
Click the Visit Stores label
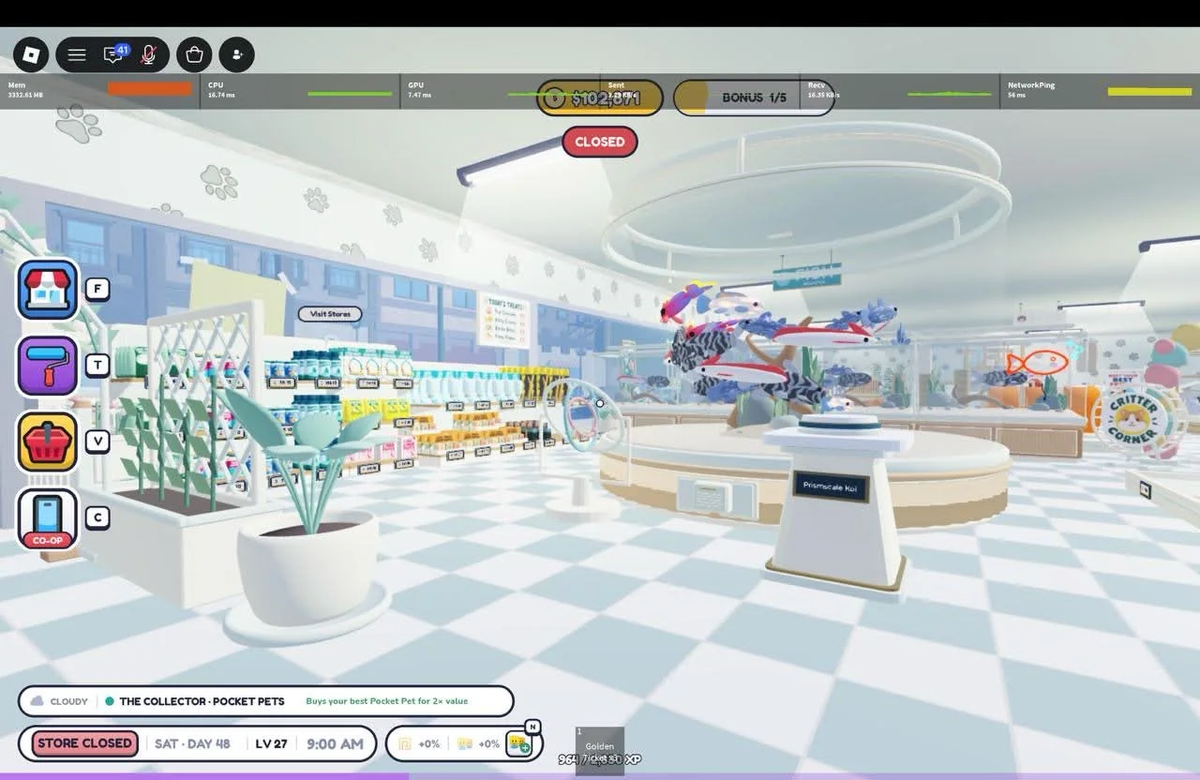(x=330, y=314)
